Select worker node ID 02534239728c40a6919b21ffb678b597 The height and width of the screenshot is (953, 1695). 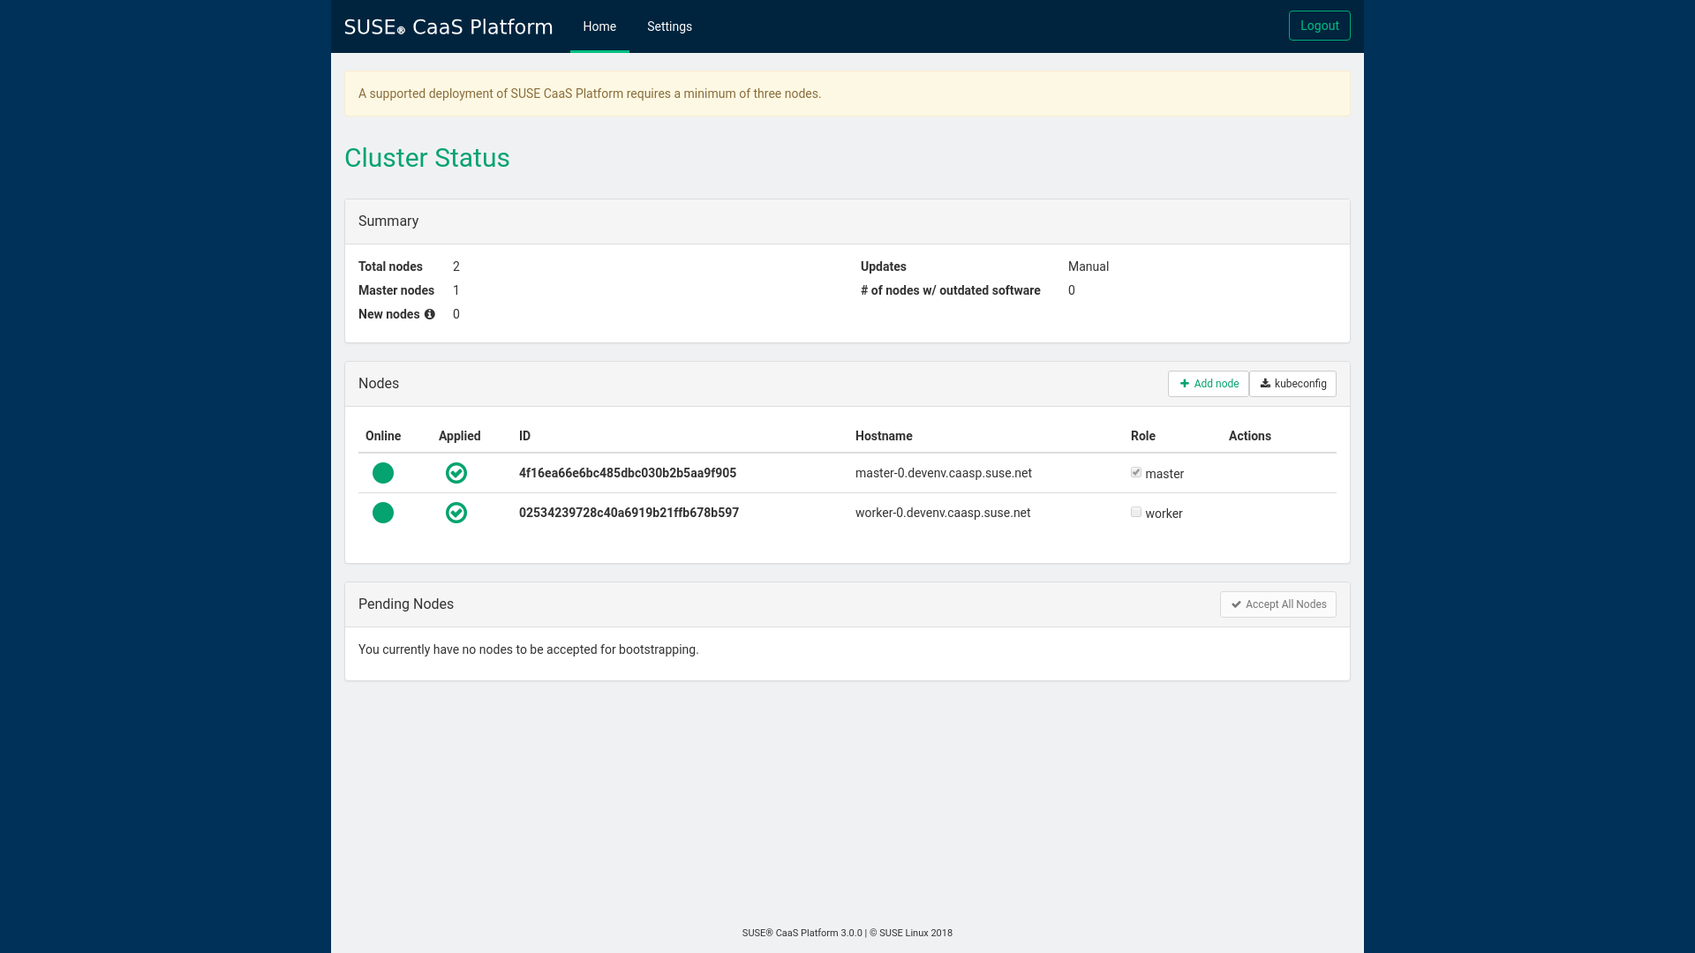pos(629,513)
